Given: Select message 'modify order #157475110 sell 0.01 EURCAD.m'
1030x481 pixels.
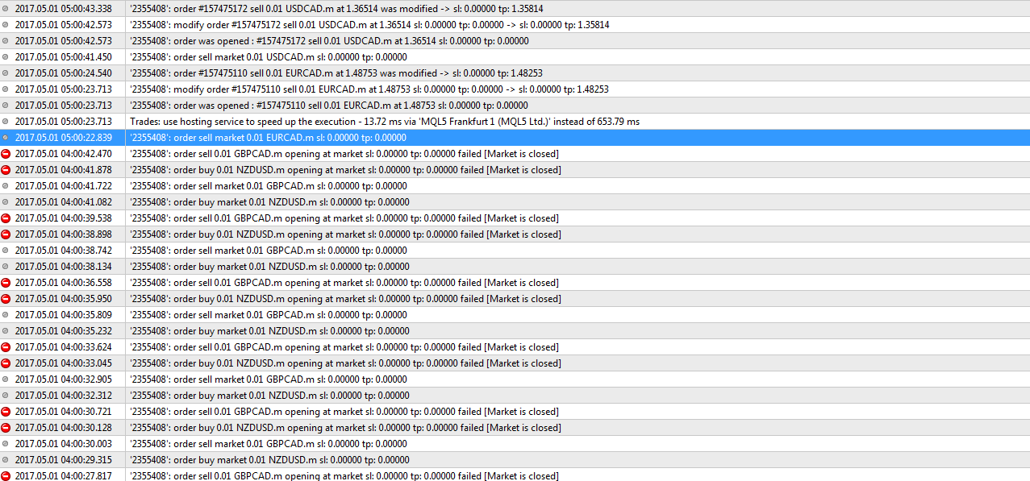Looking at the screenshot, I should point(369,89).
